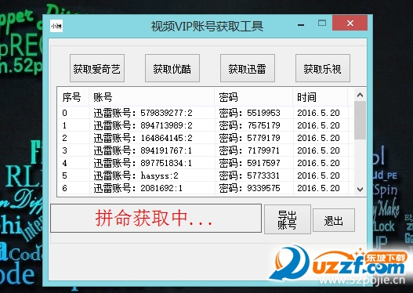
Task: Select row with account 164864145:2
Action: pyautogui.click(x=205, y=138)
